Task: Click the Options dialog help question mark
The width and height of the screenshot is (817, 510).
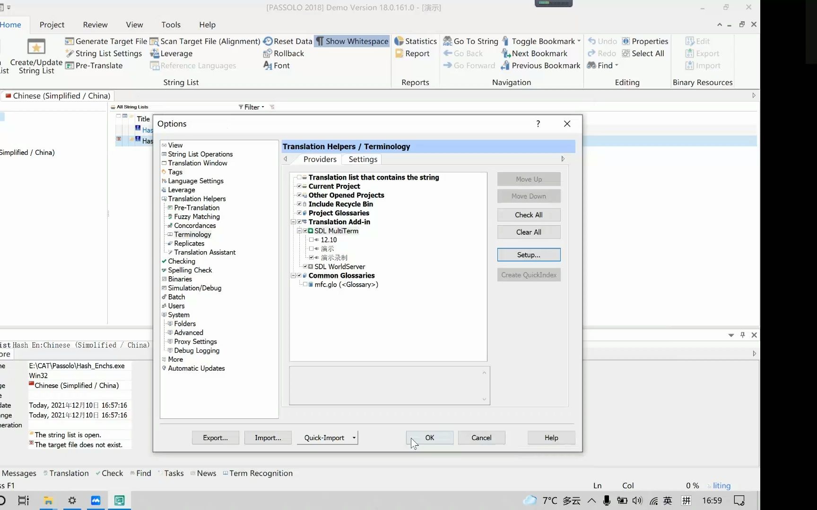Action: [x=538, y=124]
